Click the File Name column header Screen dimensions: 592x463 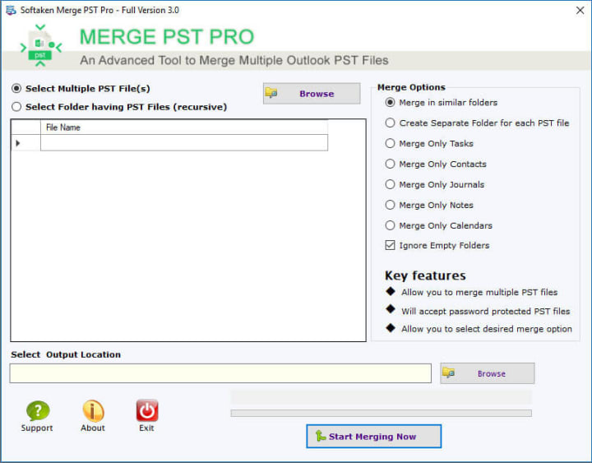(184, 127)
